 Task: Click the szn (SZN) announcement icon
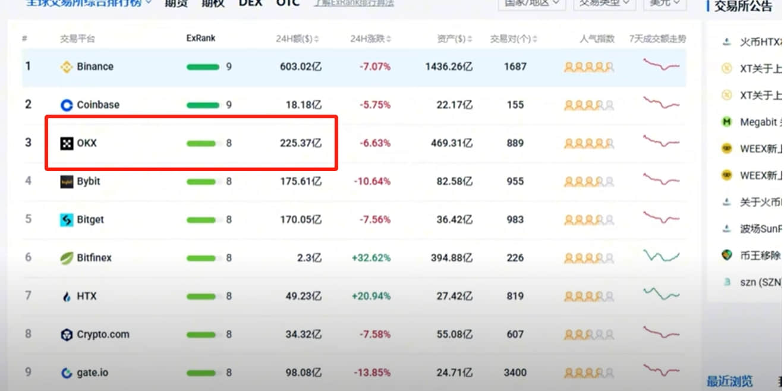tap(726, 282)
